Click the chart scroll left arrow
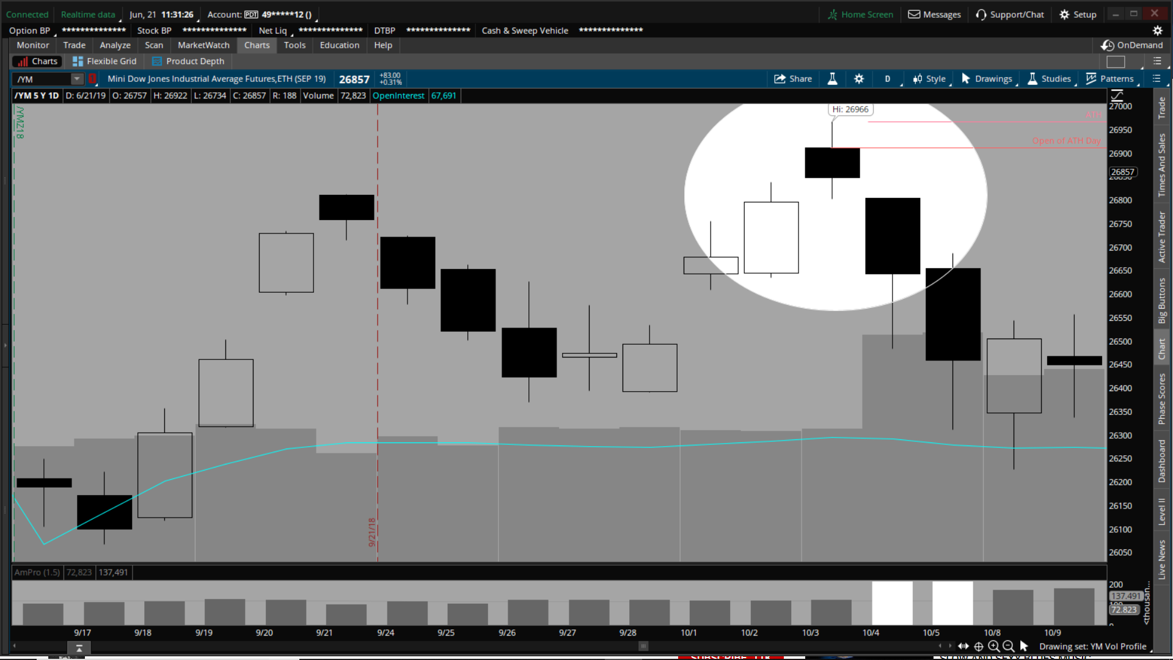This screenshot has height=660, width=1173. 14,646
